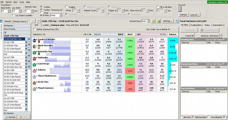Switch to the Trading Bets tab
The image size is (228, 120).
coord(196,25)
